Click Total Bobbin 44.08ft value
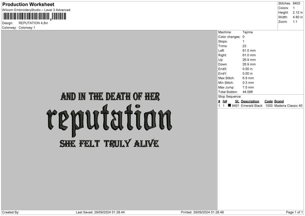 point(248,92)
